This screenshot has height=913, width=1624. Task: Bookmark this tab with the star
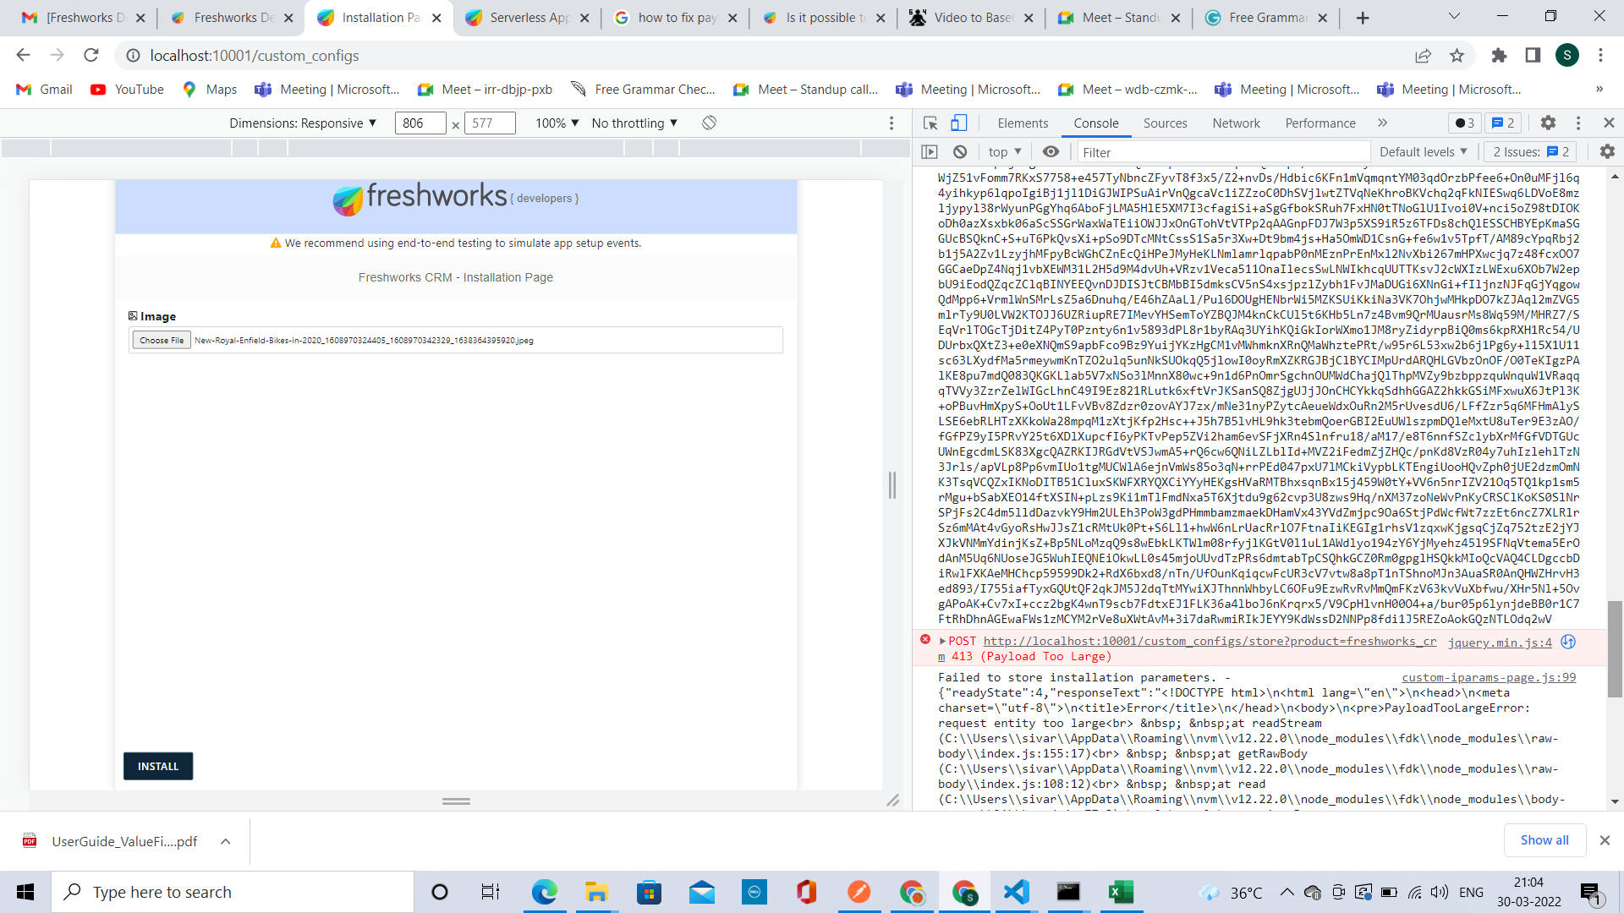point(1457,56)
